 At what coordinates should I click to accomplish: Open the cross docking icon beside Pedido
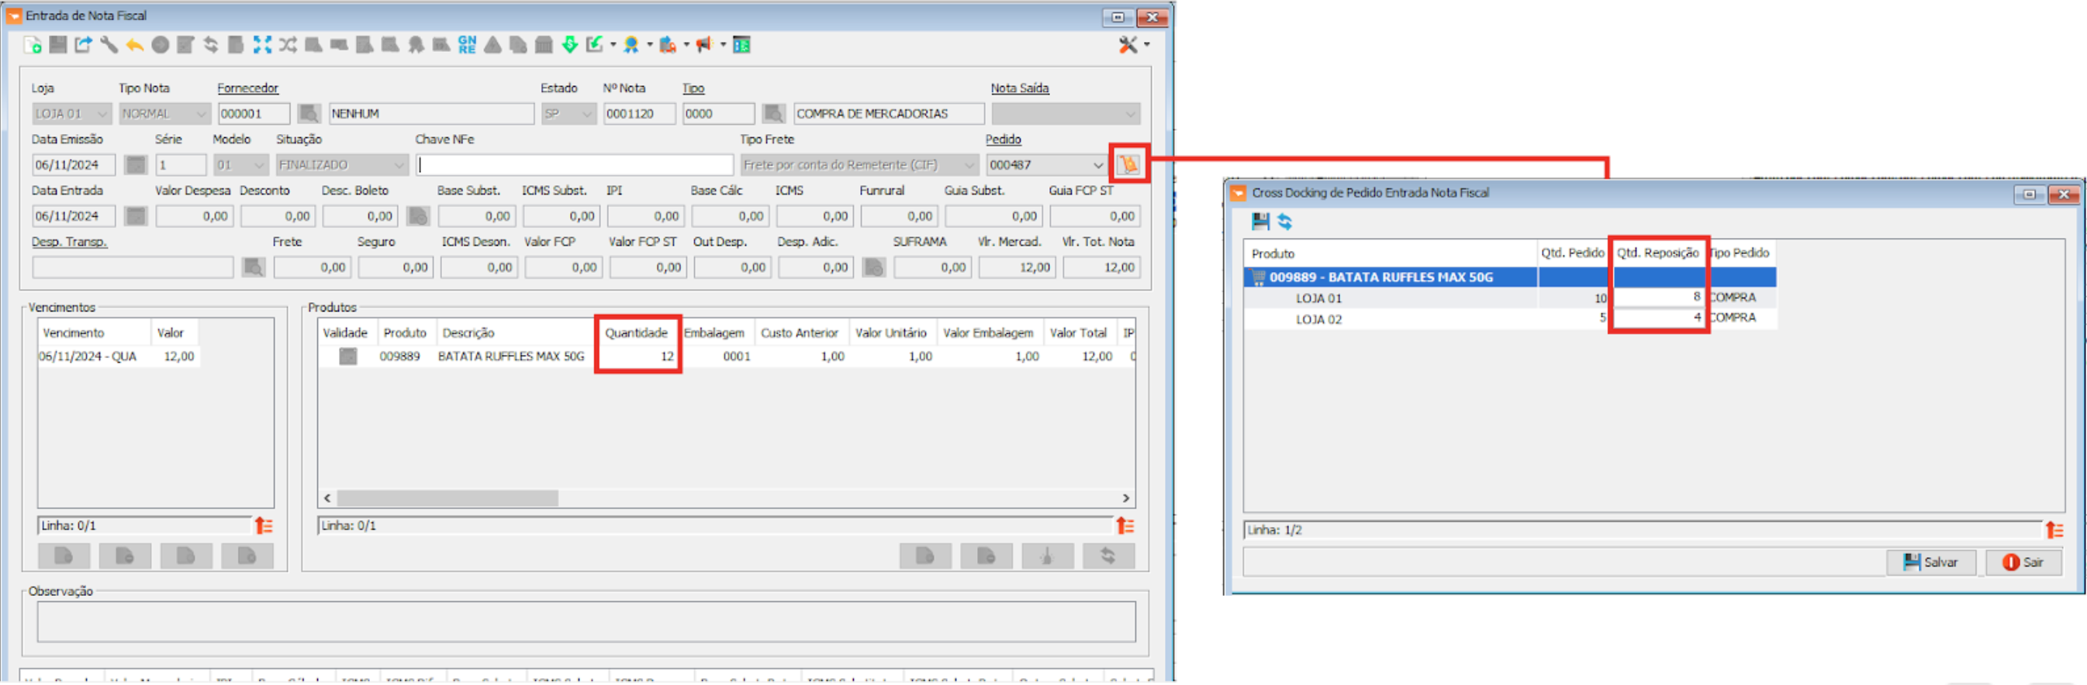pyautogui.click(x=1128, y=165)
